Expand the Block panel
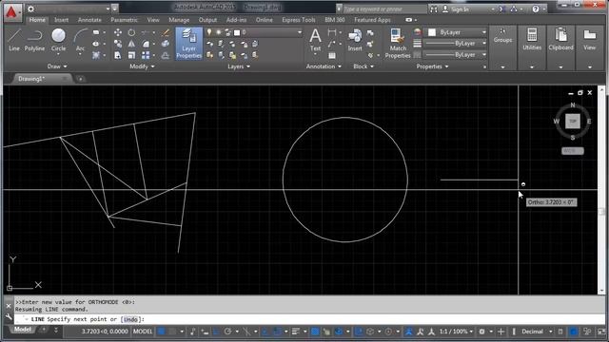609x342 pixels. click(x=363, y=66)
